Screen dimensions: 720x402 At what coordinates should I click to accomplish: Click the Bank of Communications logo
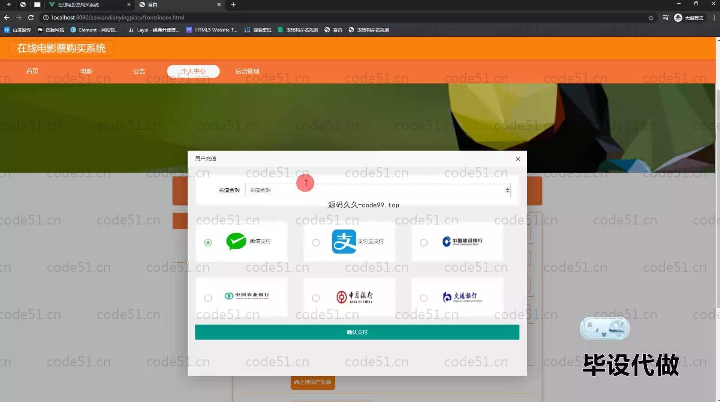[x=462, y=297]
